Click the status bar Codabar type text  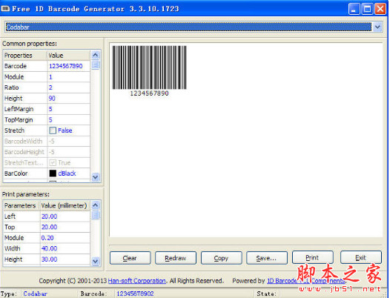(x=35, y=294)
